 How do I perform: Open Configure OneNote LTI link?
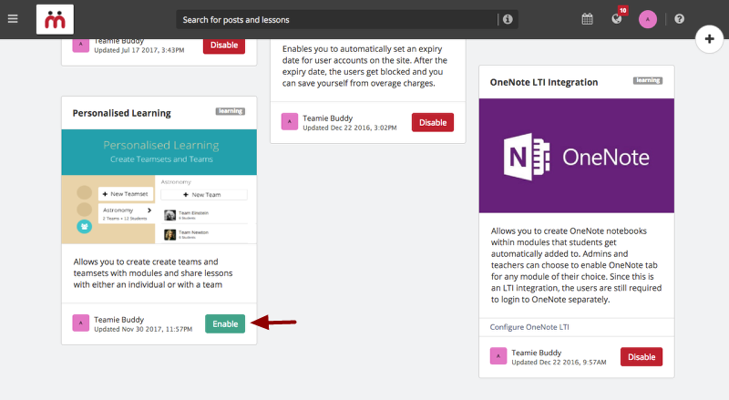tap(529, 327)
